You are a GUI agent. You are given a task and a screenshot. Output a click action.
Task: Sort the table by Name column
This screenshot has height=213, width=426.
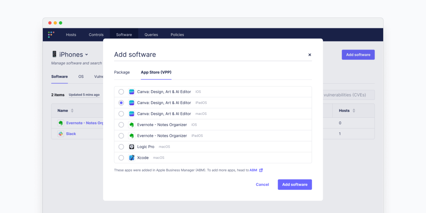[x=72, y=111]
